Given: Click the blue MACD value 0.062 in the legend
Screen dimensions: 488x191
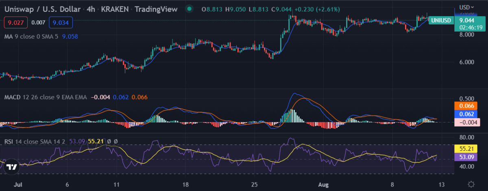Looking at the screenshot, I should click(x=120, y=97).
